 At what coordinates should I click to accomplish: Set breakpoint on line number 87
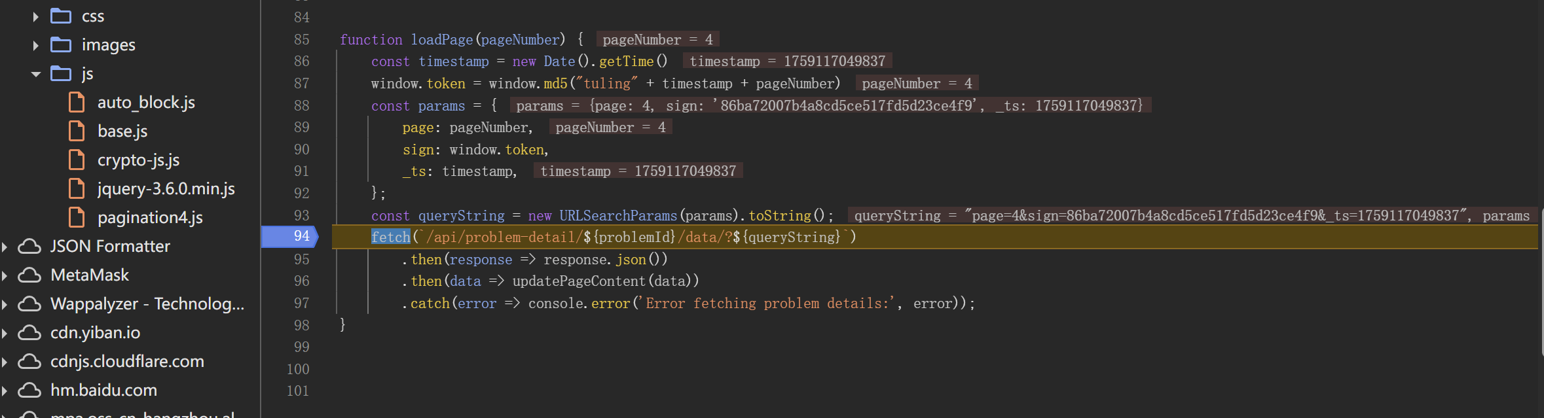[301, 84]
